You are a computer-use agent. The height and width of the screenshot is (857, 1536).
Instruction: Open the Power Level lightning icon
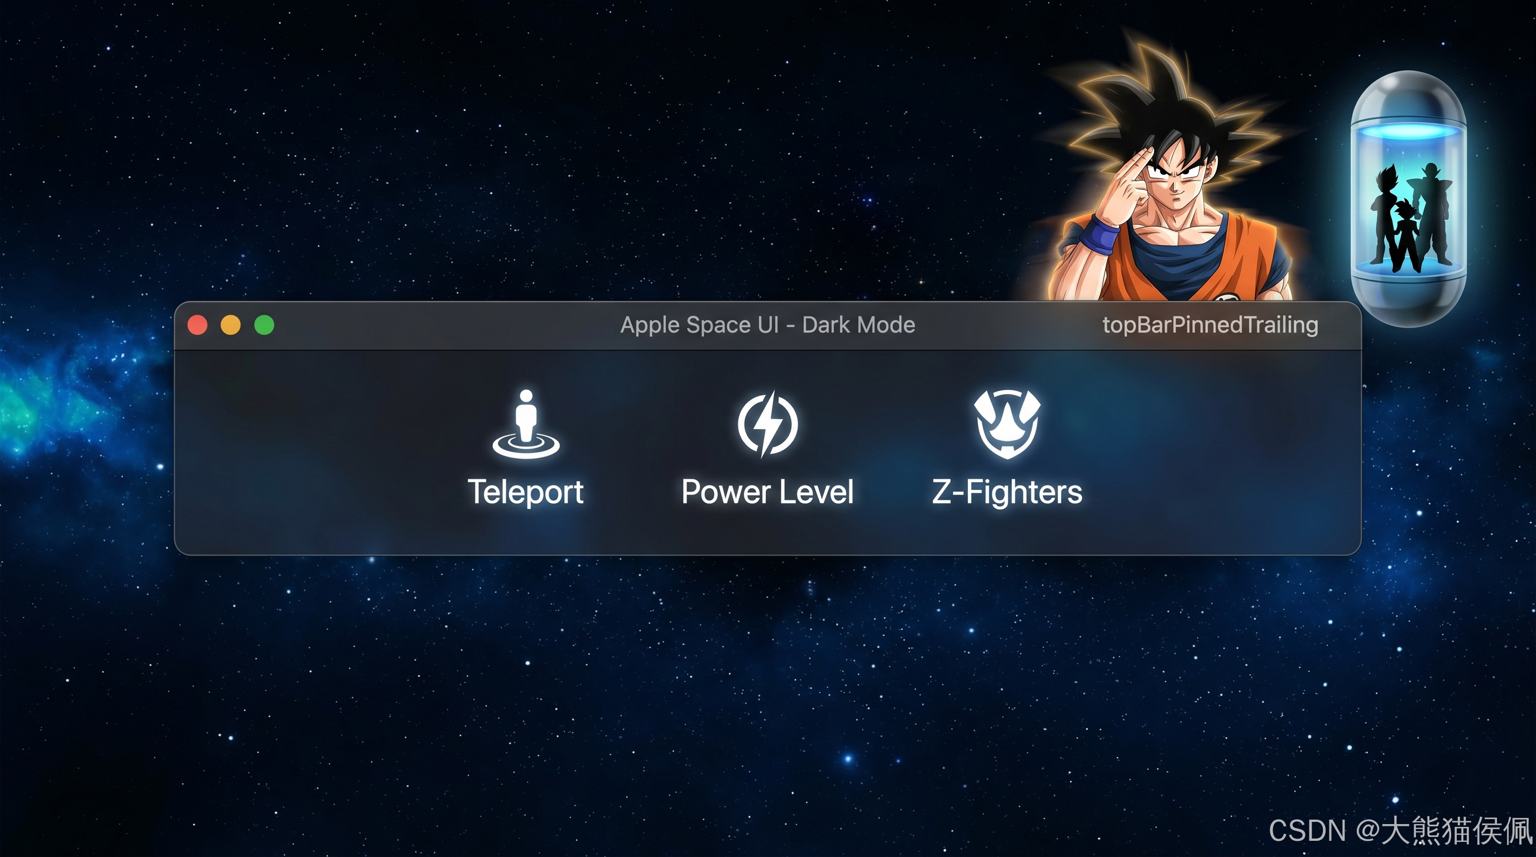coord(767,423)
